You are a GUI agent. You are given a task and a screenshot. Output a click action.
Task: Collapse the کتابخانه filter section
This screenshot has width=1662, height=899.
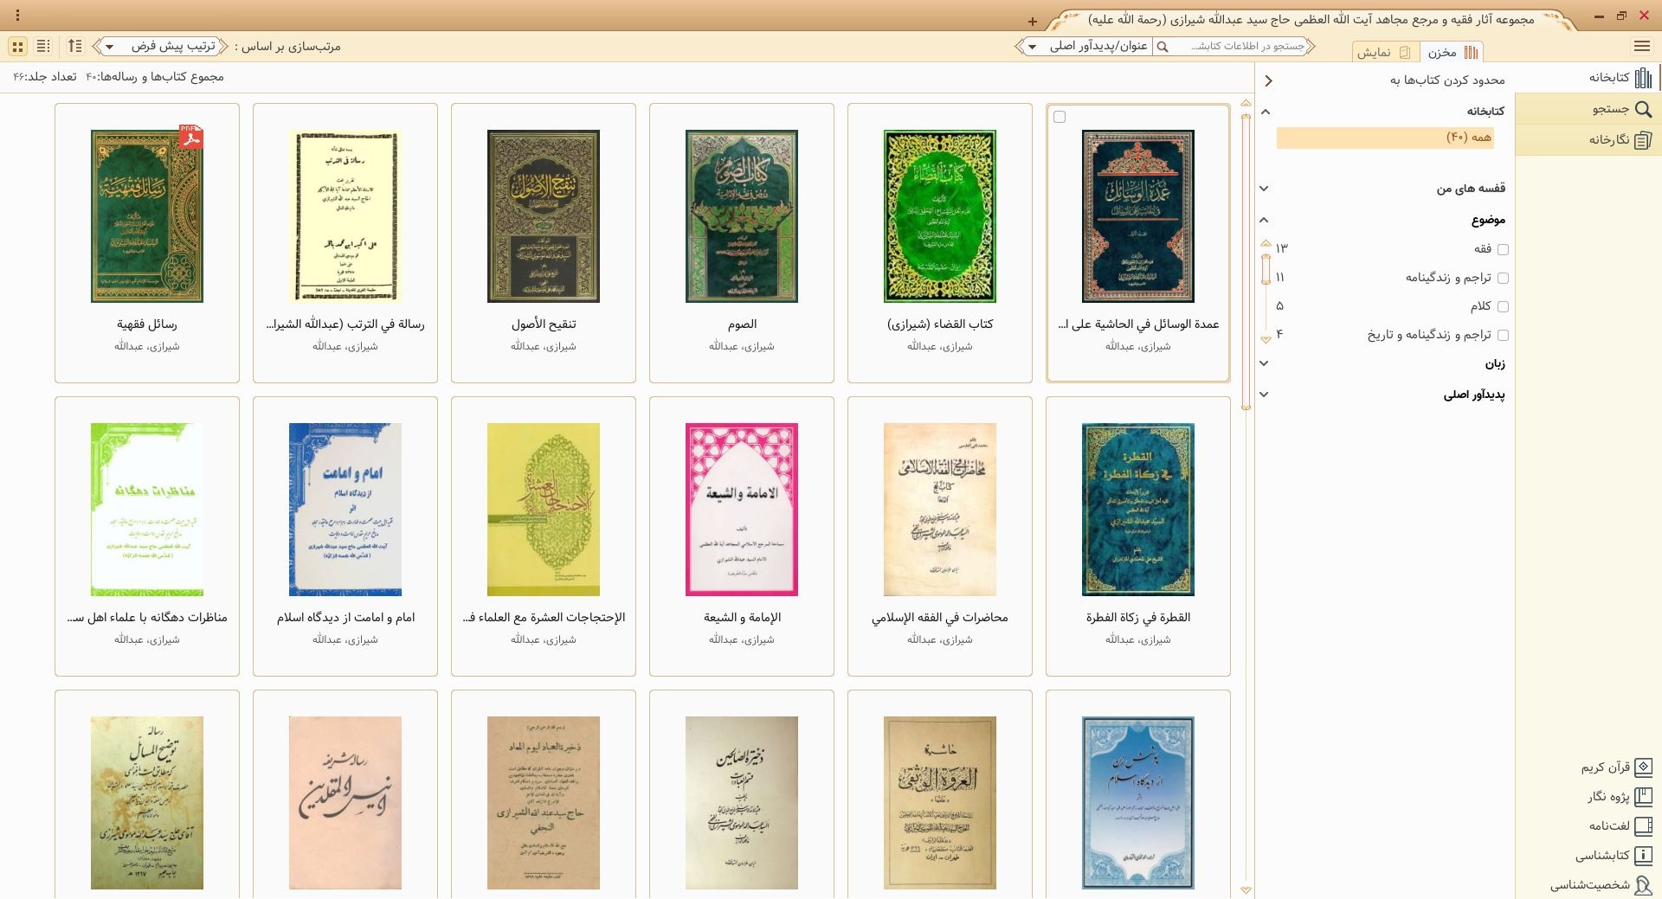pyautogui.click(x=1265, y=112)
